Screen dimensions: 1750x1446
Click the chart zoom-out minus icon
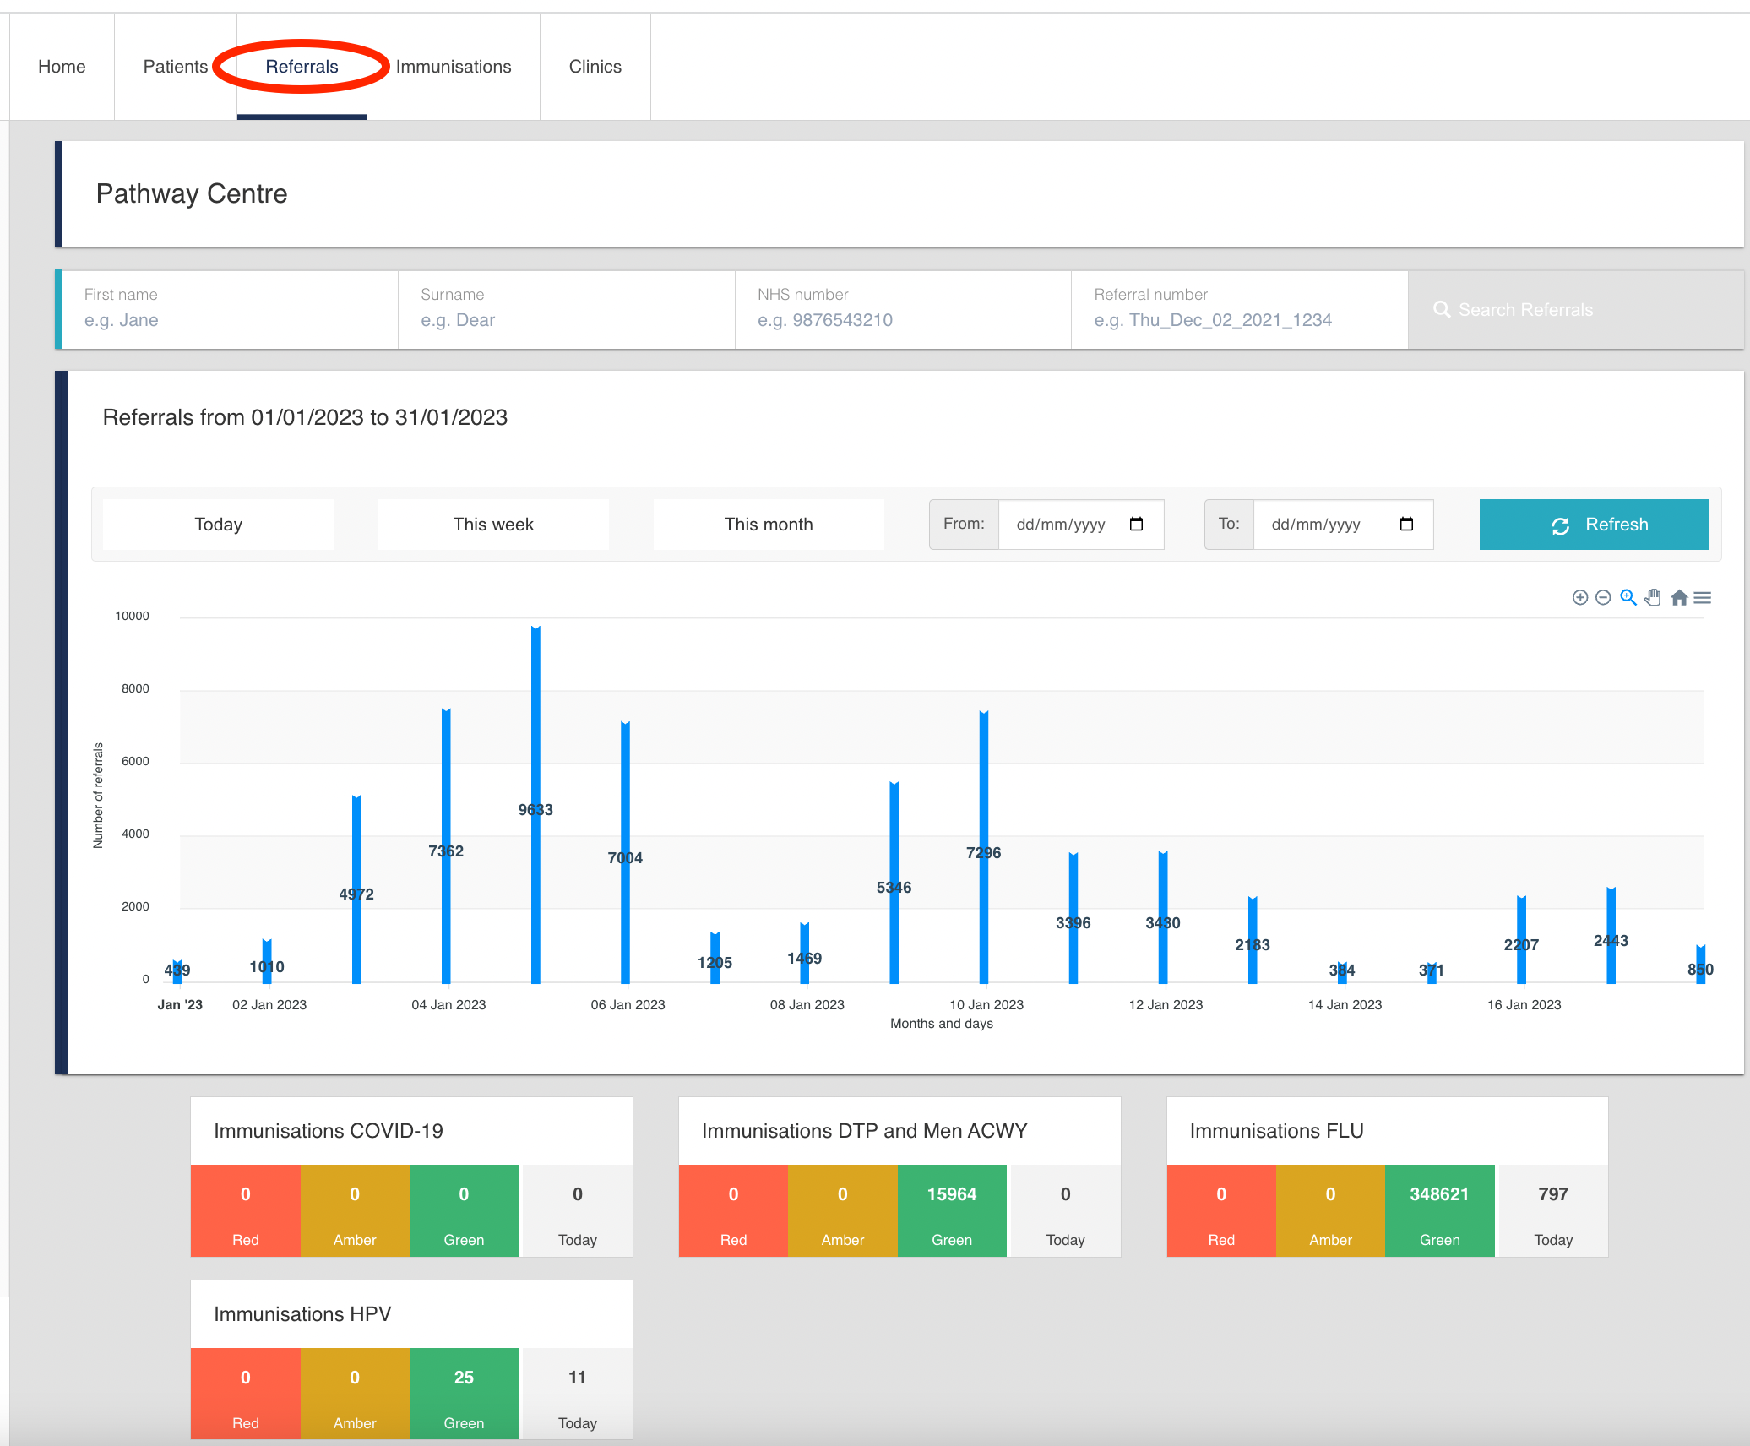(1603, 598)
